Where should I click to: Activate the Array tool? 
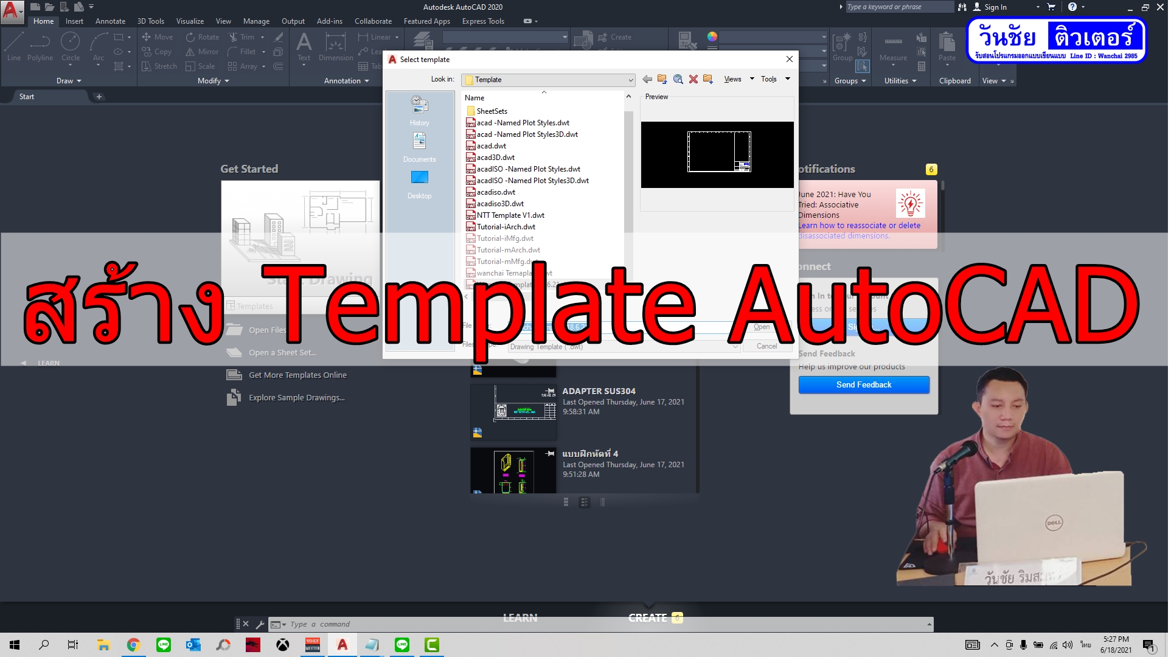tap(243, 66)
